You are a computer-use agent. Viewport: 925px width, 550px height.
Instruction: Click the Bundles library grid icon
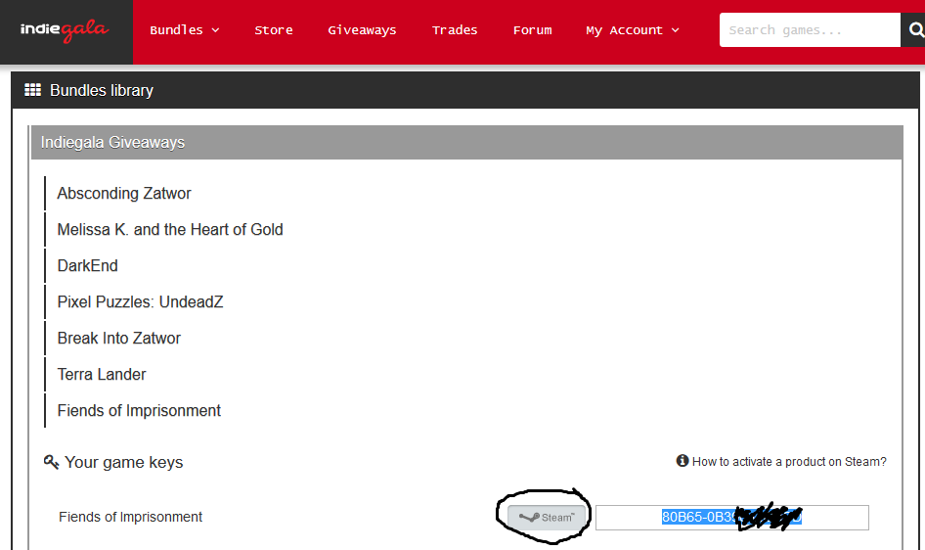tap(32, 90)
